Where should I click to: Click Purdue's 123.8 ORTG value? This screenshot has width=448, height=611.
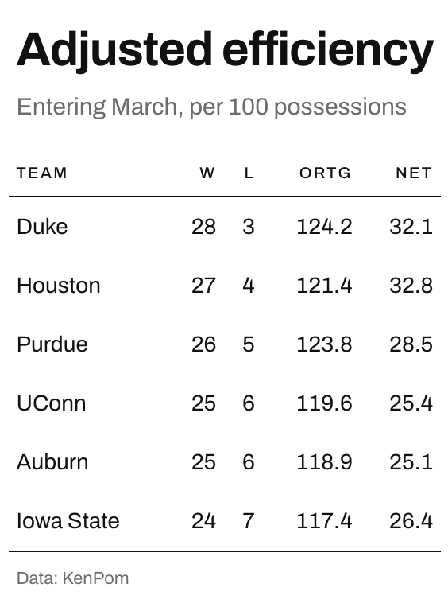pos(324,344)
